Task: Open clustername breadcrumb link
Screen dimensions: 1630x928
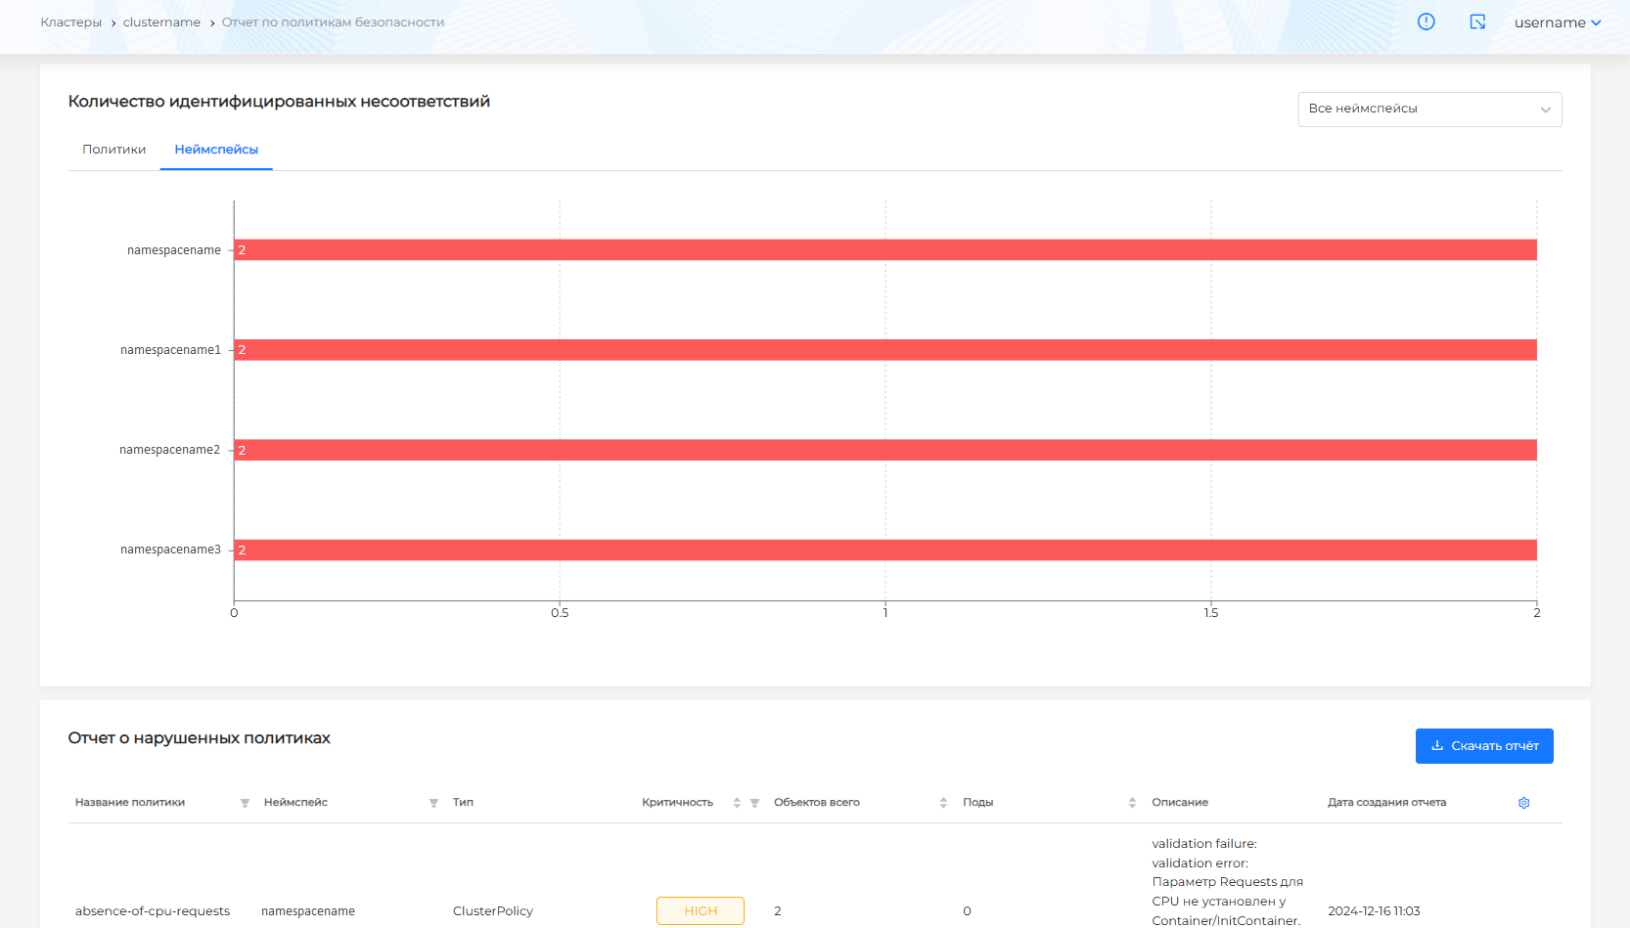Action: 161,22
